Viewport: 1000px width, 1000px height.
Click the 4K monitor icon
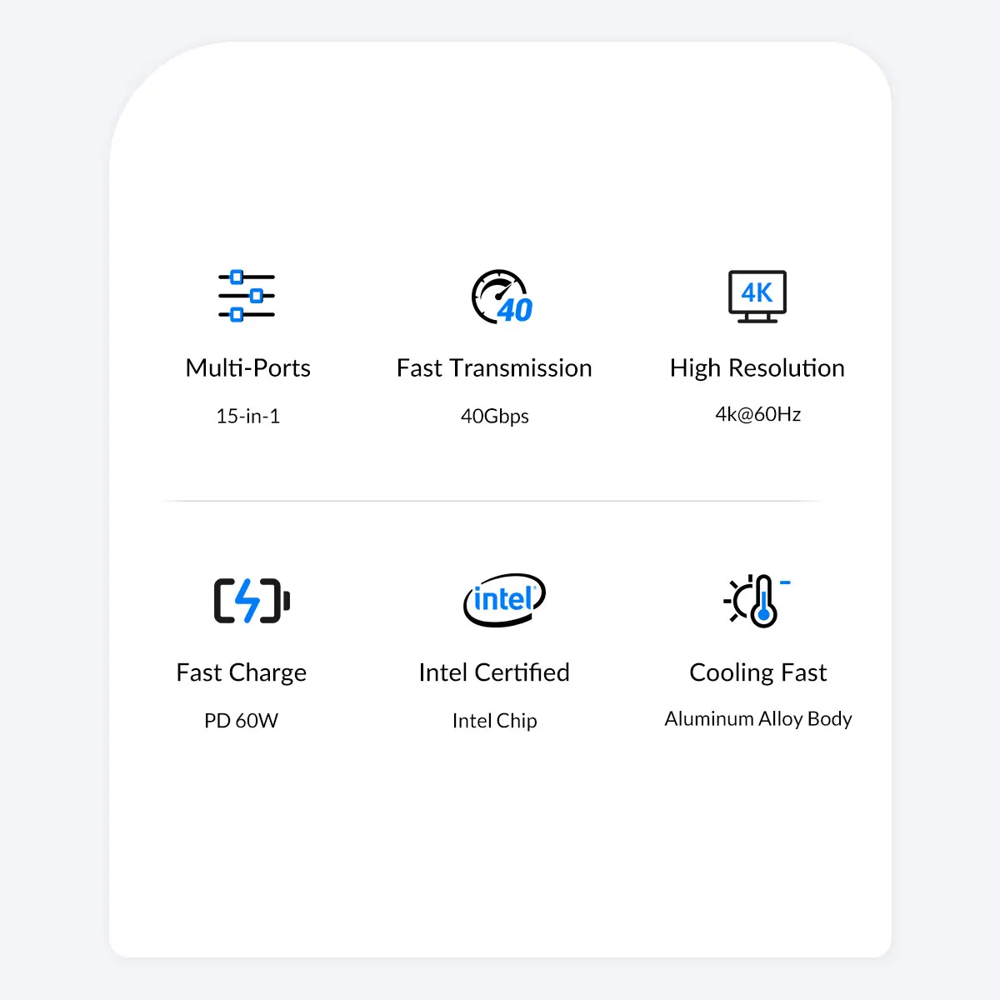coord(757,297)
